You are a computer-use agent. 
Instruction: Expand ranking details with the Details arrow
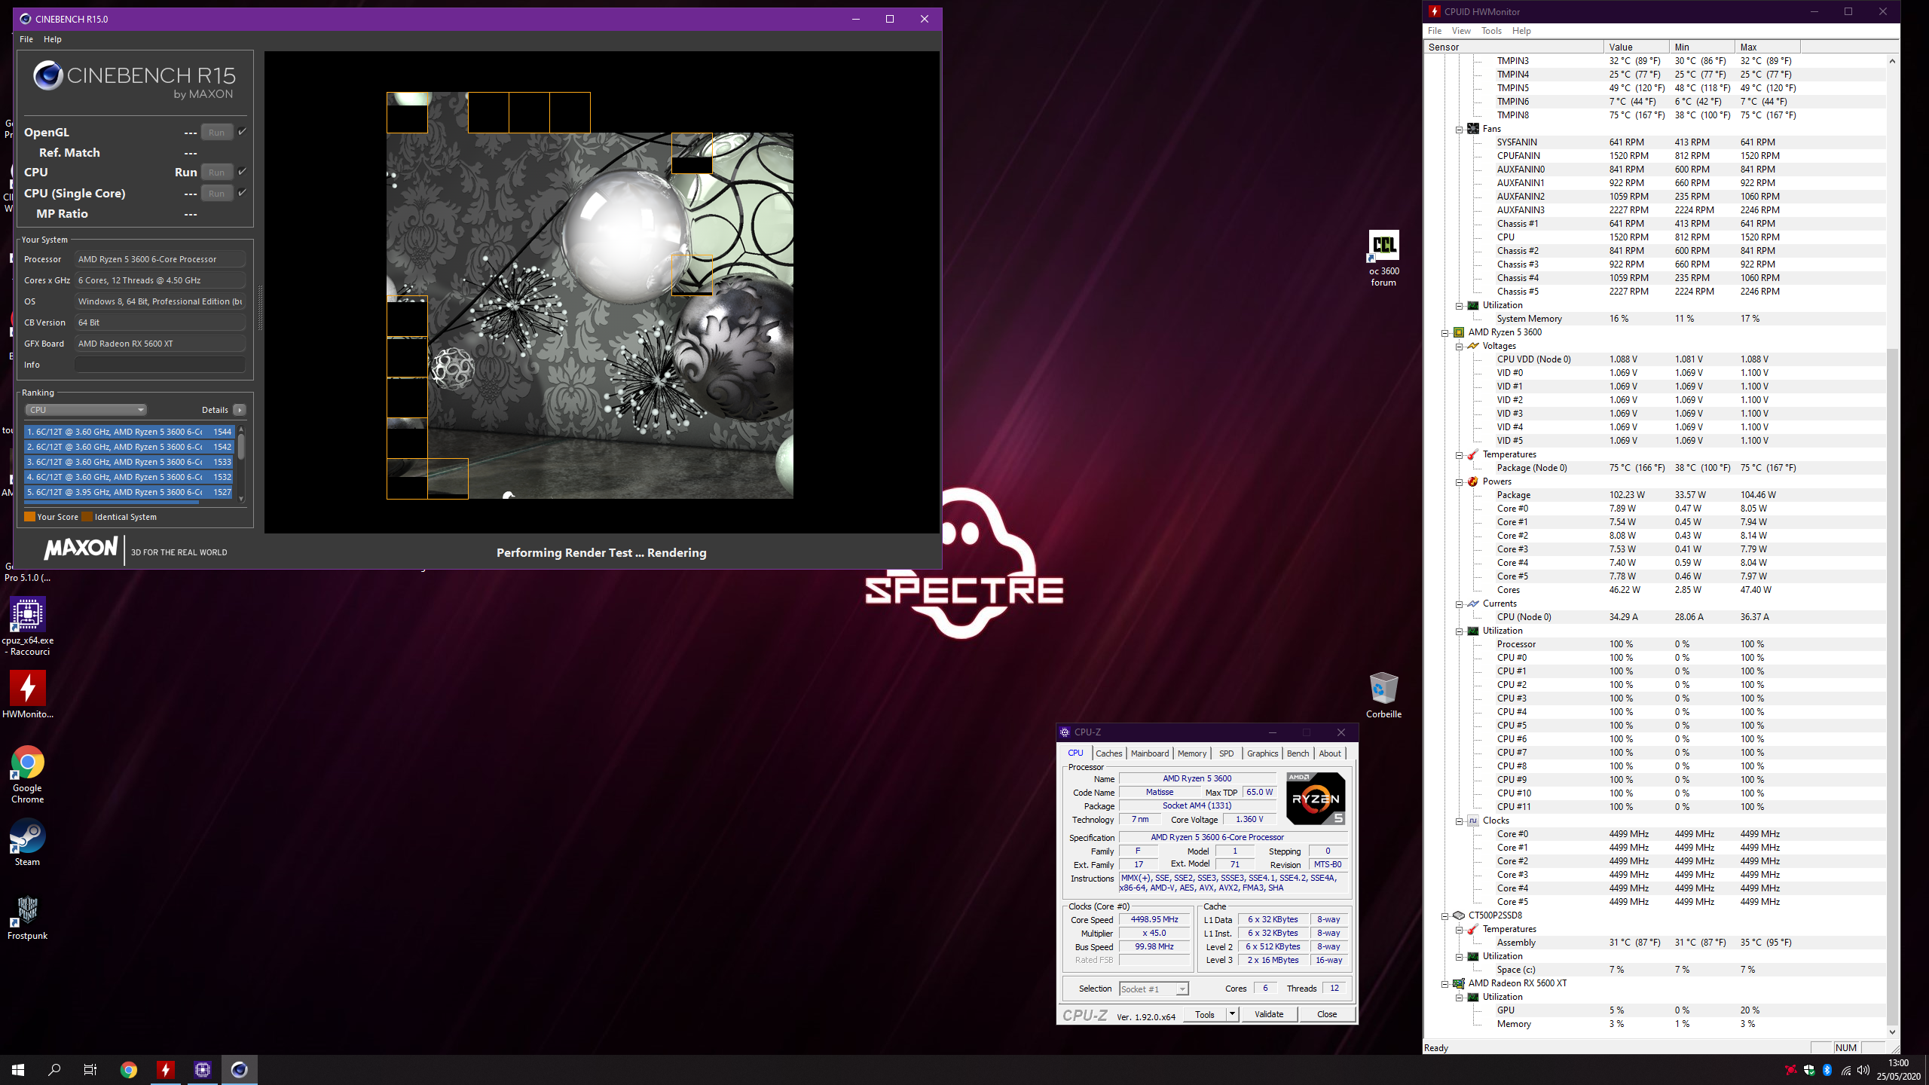(240, 410)
